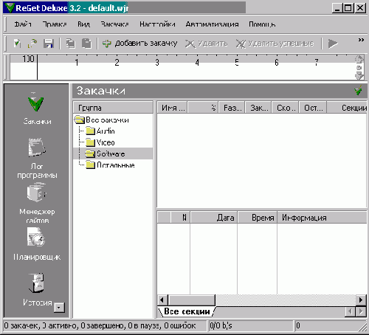Sort by the Имя column header
The height and width of the screenshot is (335, 369).
coord(173,108)
